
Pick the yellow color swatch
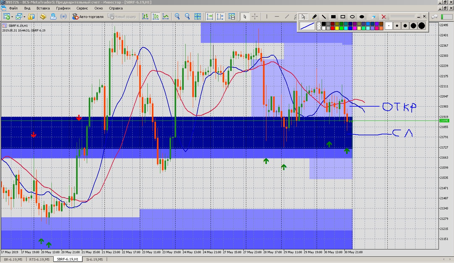pyautogui.click(x=337, y=28)
